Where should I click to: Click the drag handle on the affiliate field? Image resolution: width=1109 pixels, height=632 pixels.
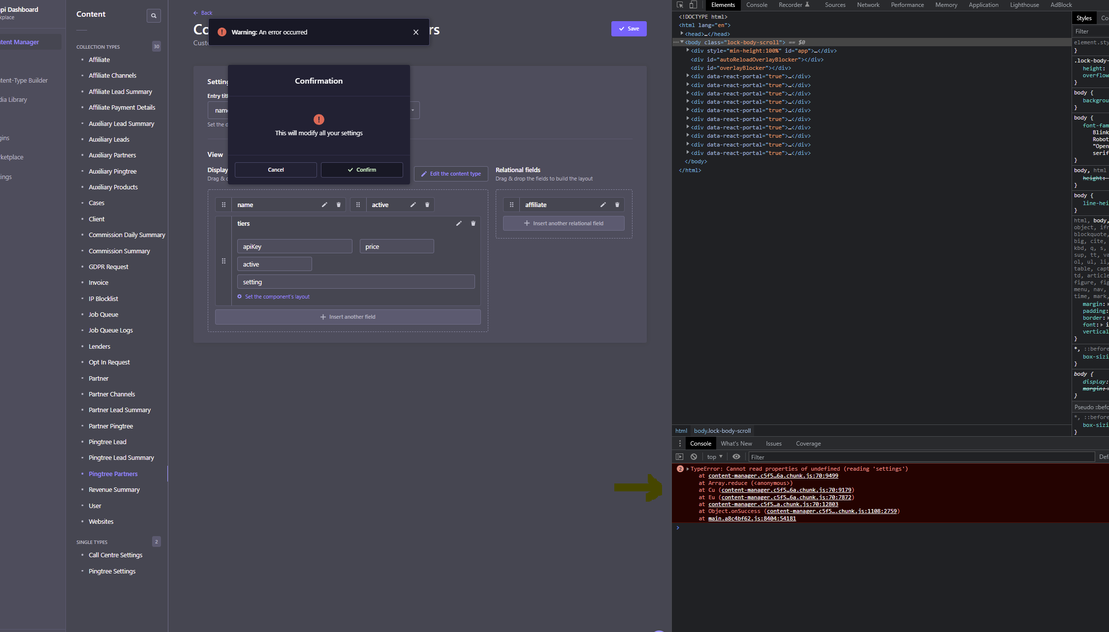point(511,205)
